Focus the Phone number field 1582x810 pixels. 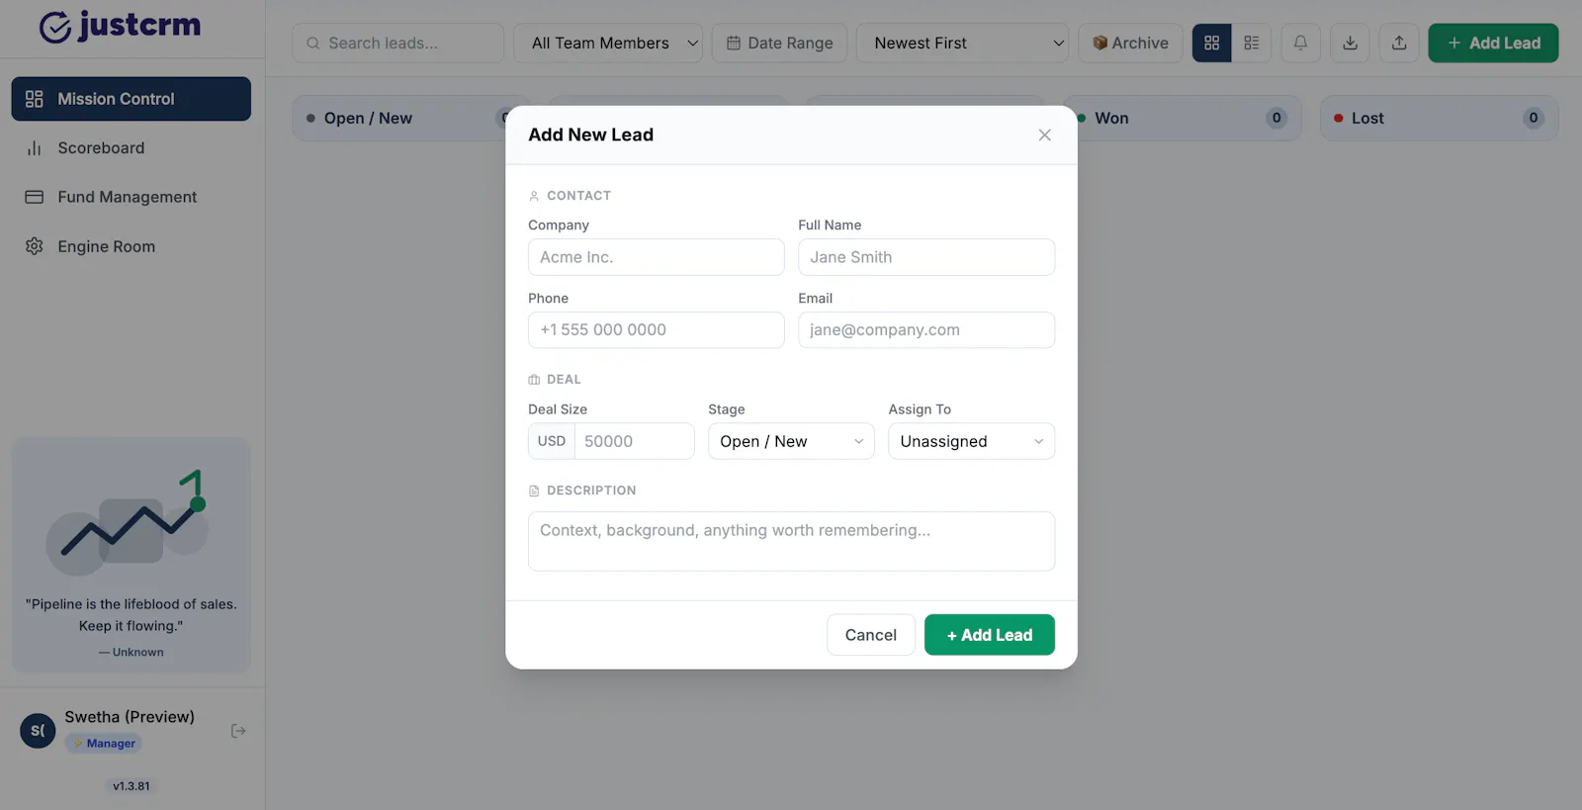point(656,330)
